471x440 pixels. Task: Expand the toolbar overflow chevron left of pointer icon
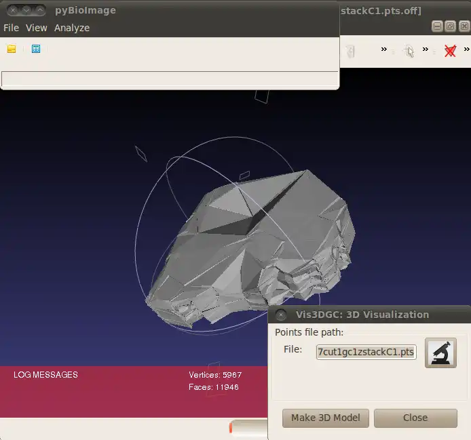click(384, 49)
